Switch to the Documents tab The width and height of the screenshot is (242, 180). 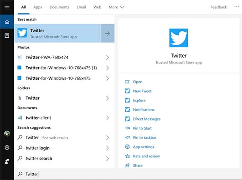tap(59, 7)
